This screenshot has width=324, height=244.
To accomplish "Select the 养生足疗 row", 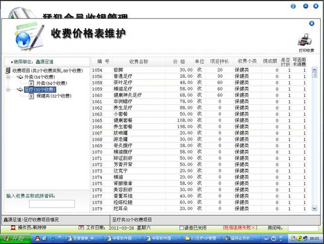I will [199, 108].
